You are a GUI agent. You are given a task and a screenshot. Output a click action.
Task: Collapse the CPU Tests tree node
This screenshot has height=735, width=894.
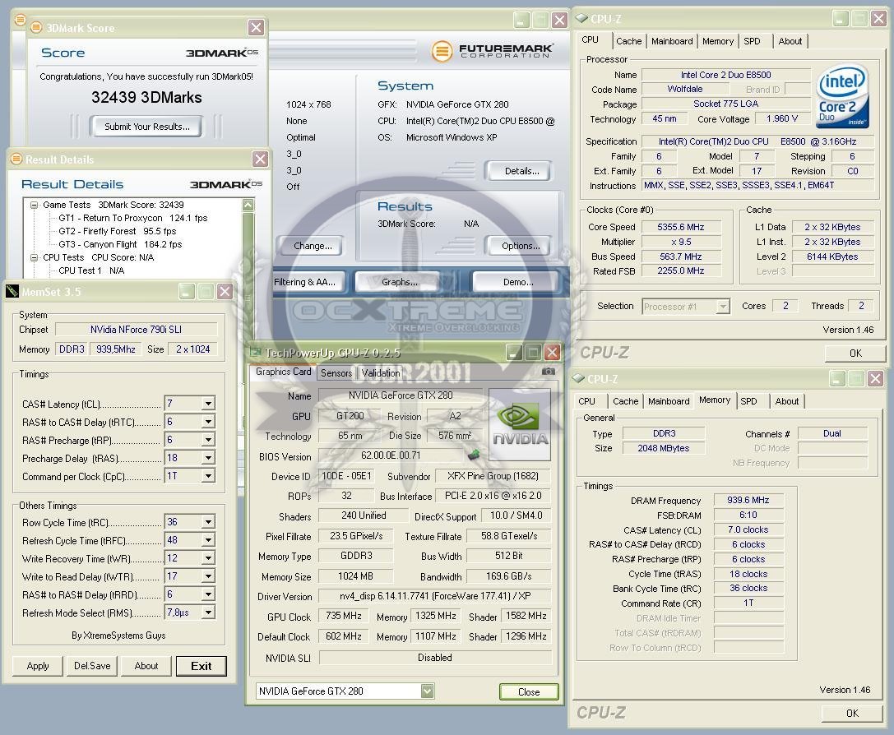(x=35, y=257)
